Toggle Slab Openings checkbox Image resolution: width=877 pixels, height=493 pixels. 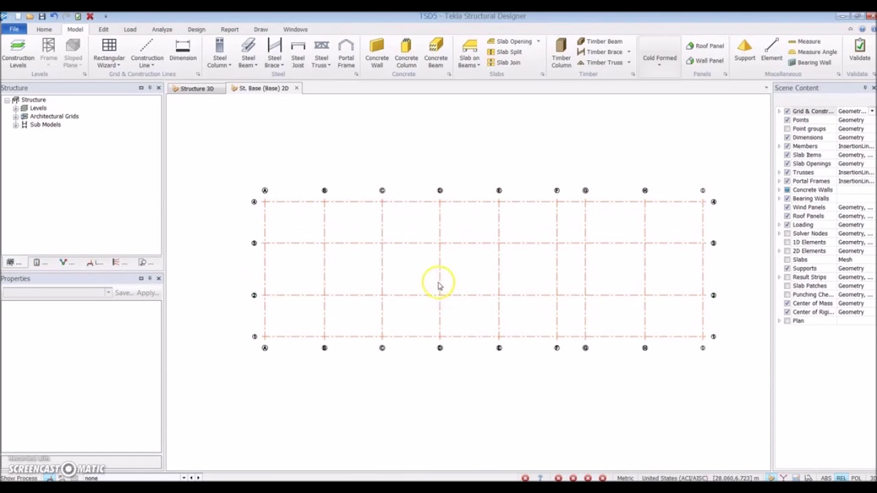point(787,164)
